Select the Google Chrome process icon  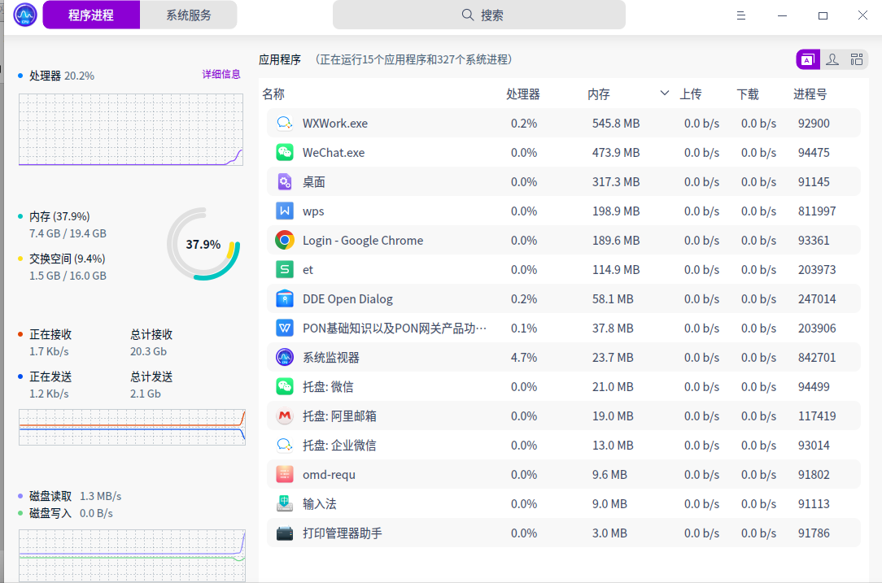[285, 241]
